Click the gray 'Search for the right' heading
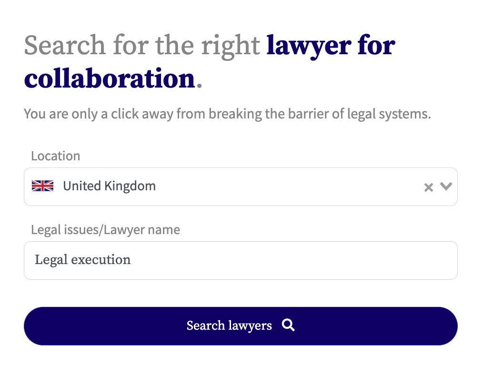 click(x=142, y=45)
